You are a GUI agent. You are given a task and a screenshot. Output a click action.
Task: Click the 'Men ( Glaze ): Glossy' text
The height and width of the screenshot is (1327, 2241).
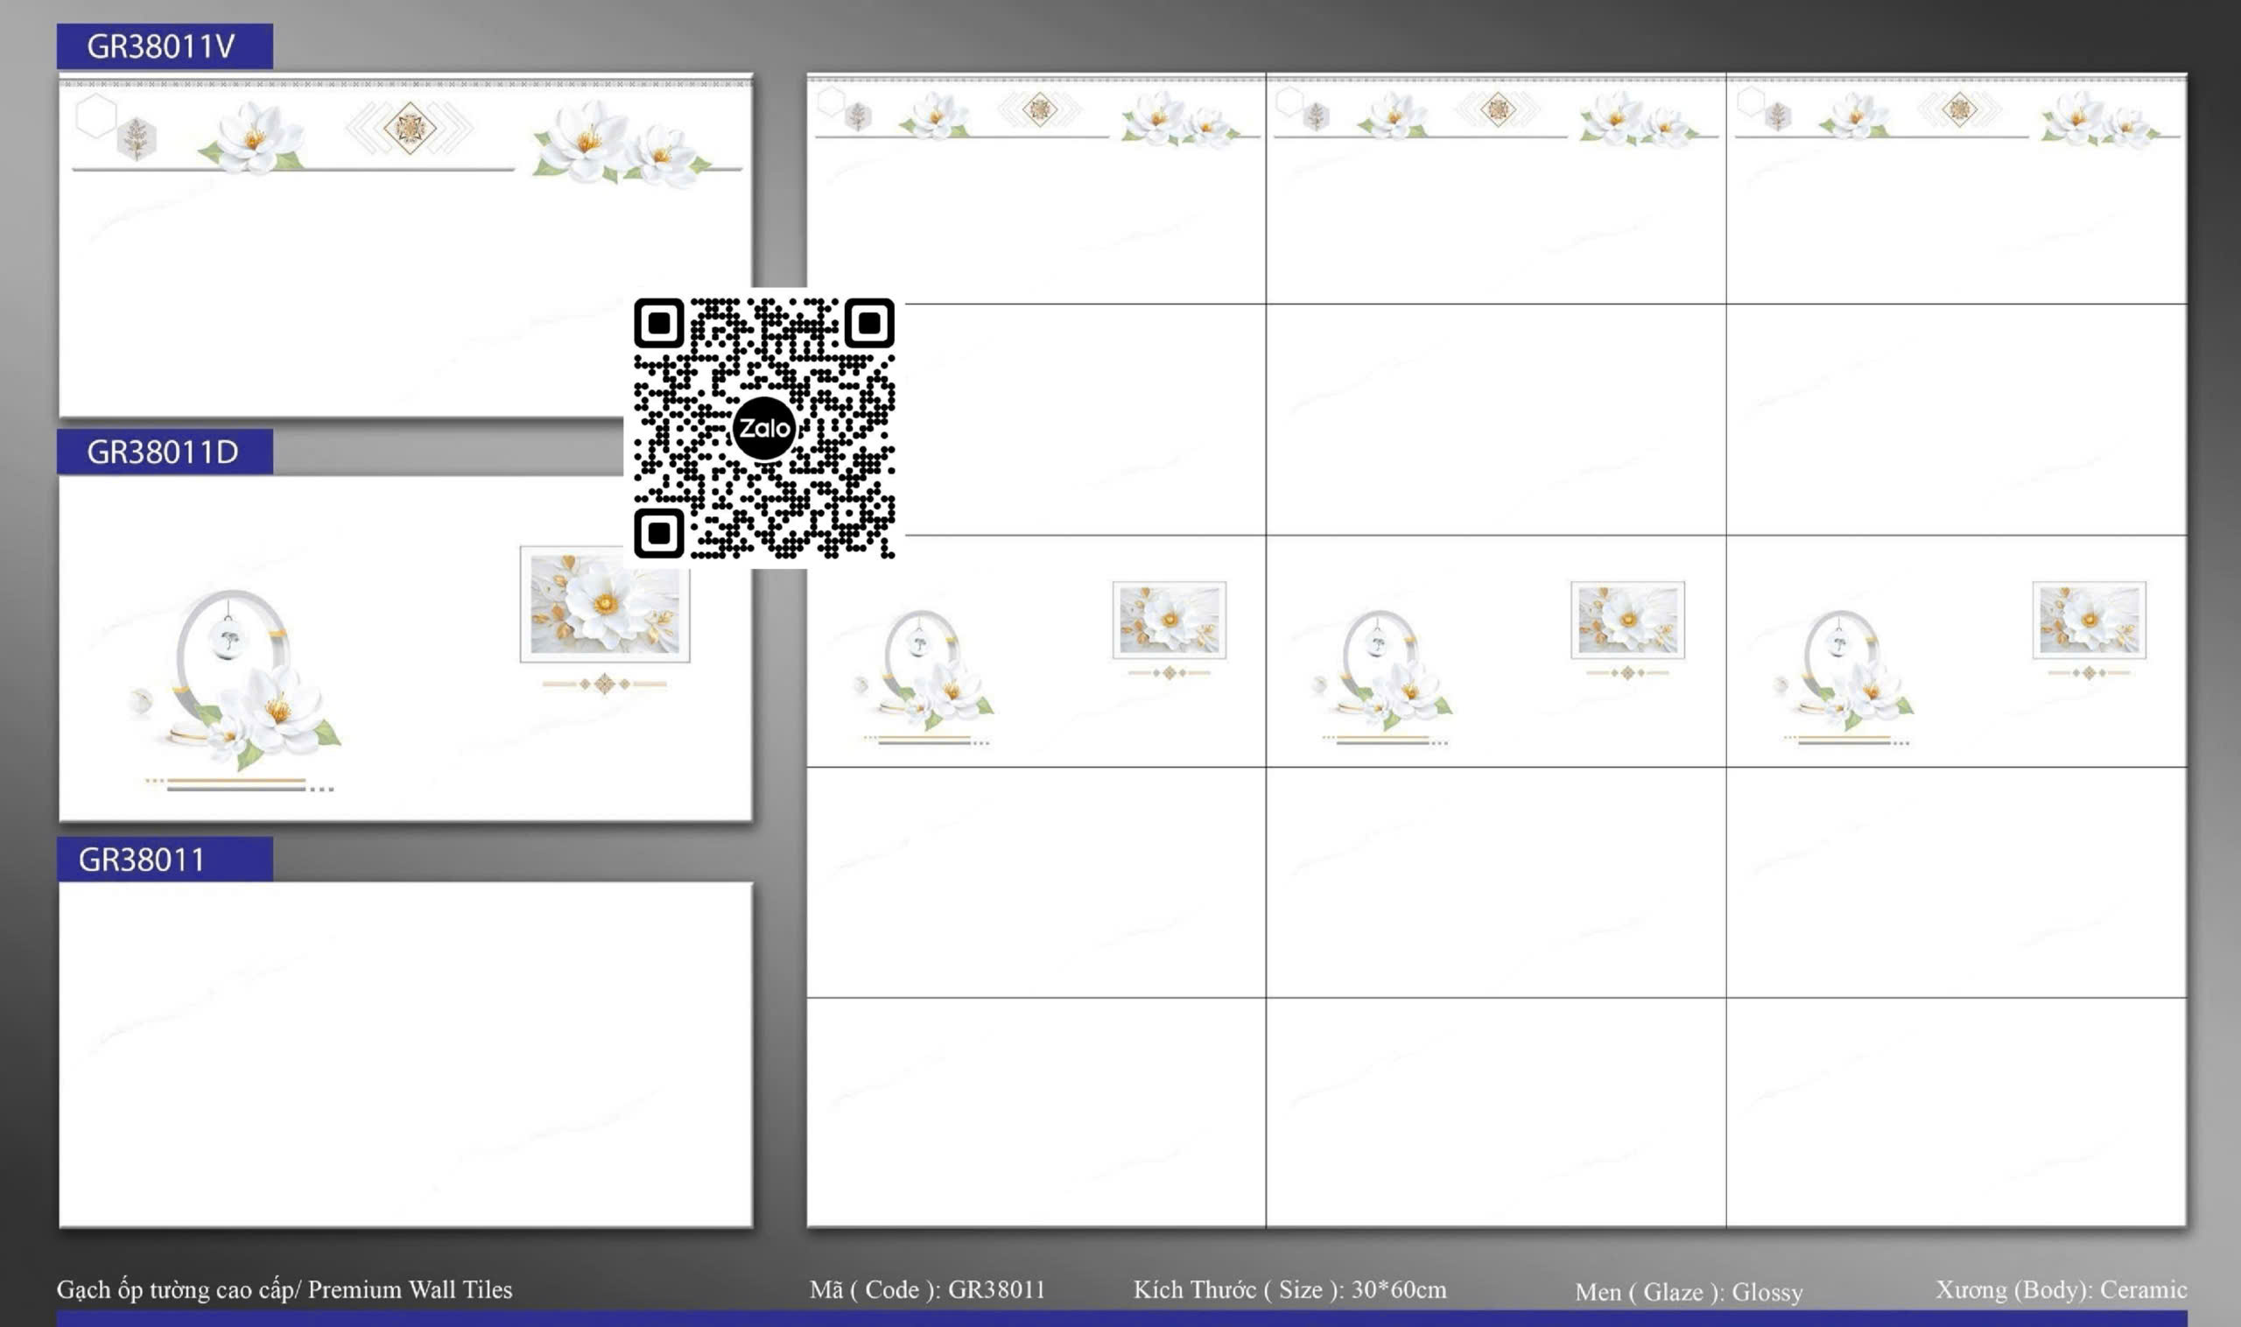[x=1689, y=1292]
